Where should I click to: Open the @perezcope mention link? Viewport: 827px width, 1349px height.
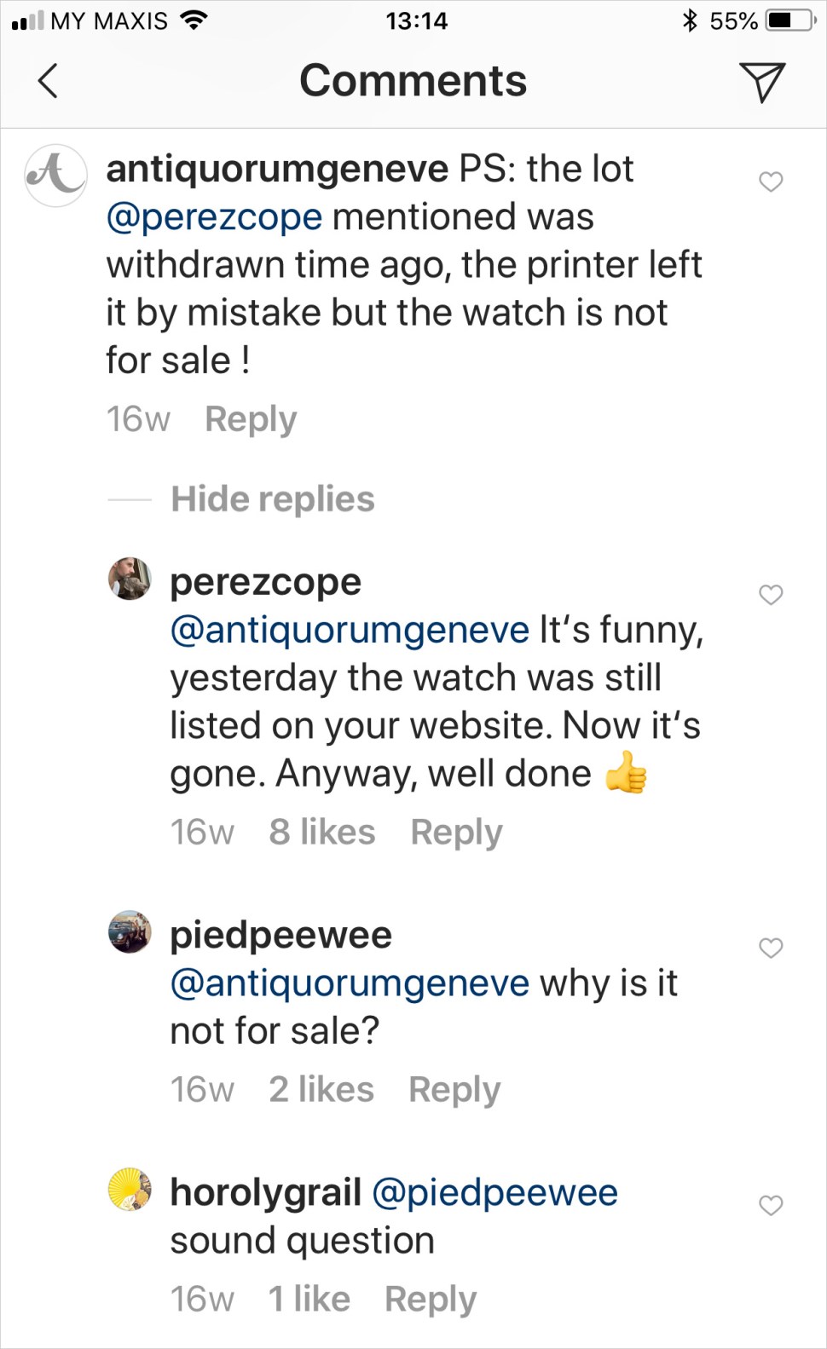(212, 216)
